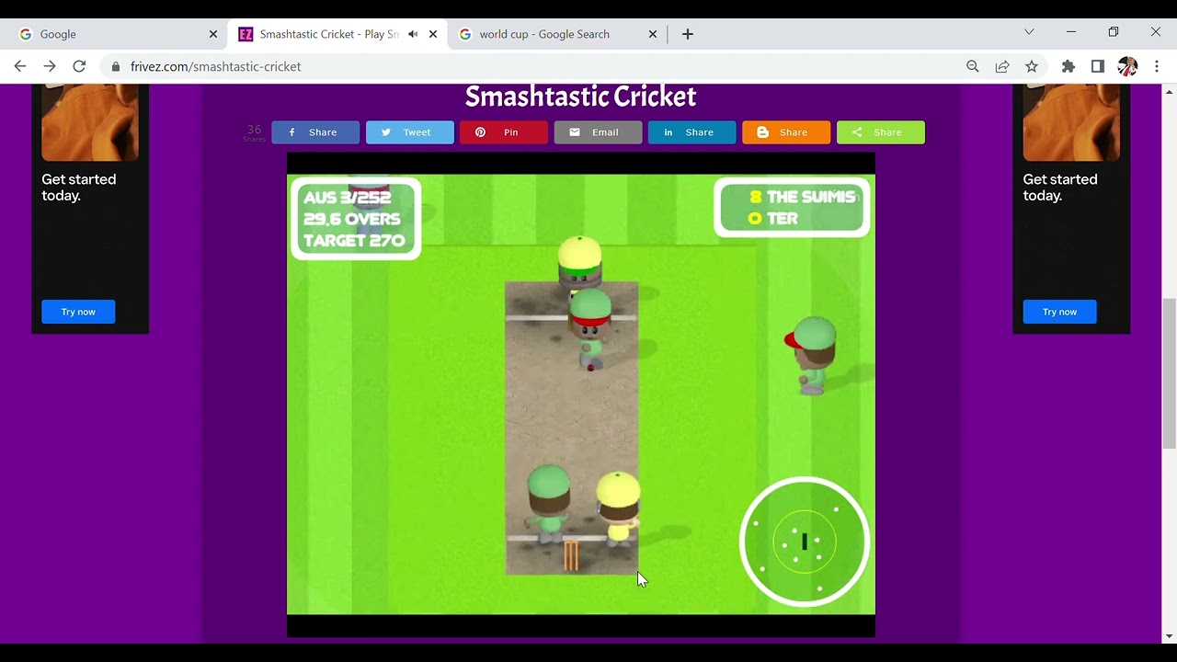Click the Smashtastic Cricket page heading
The height and width of the screenshot is (662, 1177).
tap(580, 97)
